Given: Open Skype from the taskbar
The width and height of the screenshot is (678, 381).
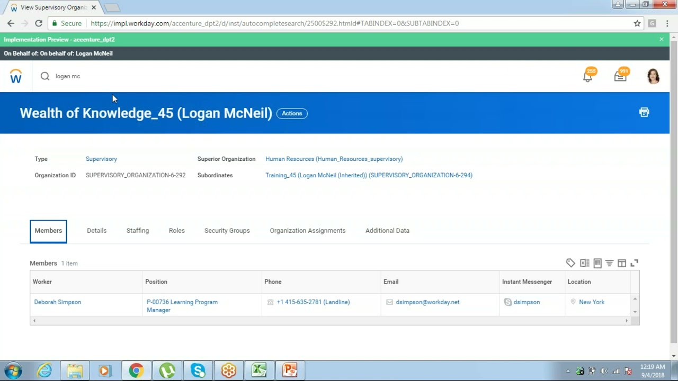Looking at the screenshot, I should pos(198,370).
